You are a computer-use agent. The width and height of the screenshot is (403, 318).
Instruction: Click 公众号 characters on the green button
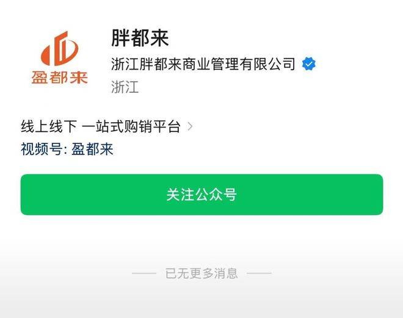click(x=216, y=195)
